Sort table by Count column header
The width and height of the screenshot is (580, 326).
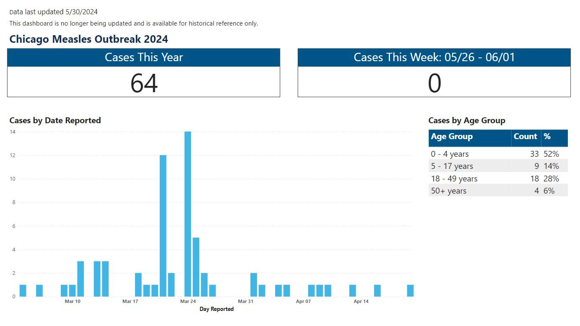[525, 137]
